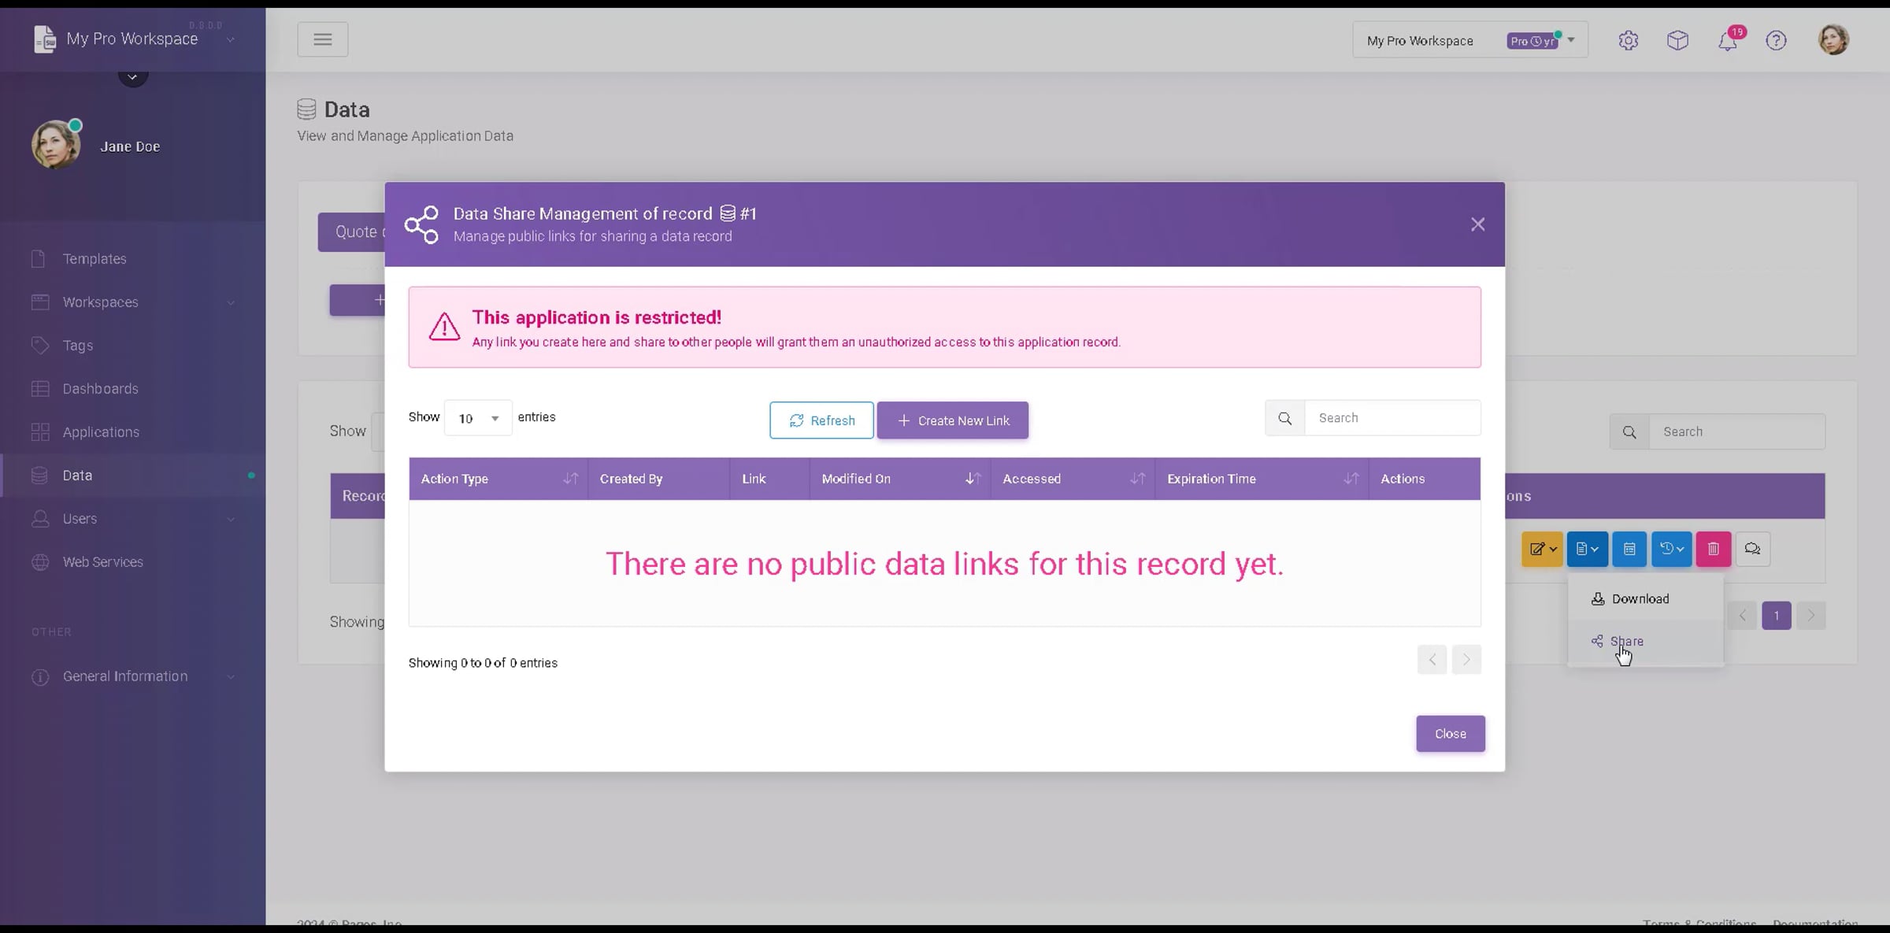1890x933 pixels.
Task: Click the pink delete trash icon
Action: coord(1713,549)
